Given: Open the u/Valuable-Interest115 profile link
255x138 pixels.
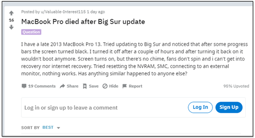Looking at the screenshot, I should (x=63, y=12).
